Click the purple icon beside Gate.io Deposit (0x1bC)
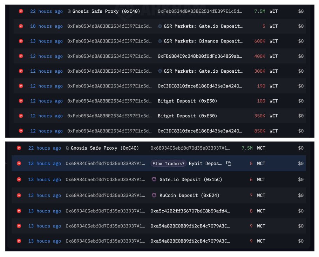Viewport: 319px width, 257px height. [154, 179]
